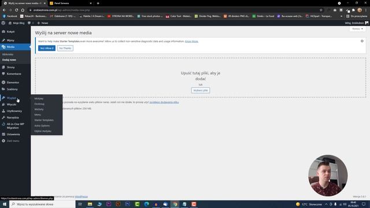Screen dimensions: 370x208
Task: Collapse sidebar with Zwiń menu
Action: pyautogui.click(x=13, y=141)
